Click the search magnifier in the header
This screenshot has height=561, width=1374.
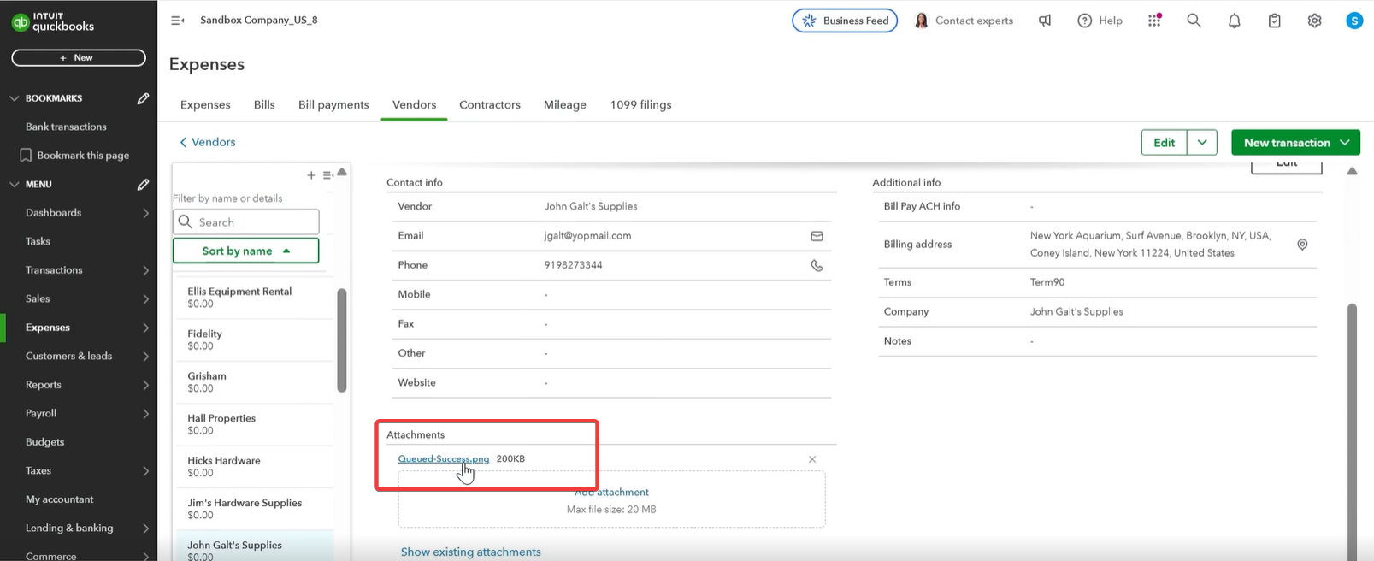pos(1194,21)
